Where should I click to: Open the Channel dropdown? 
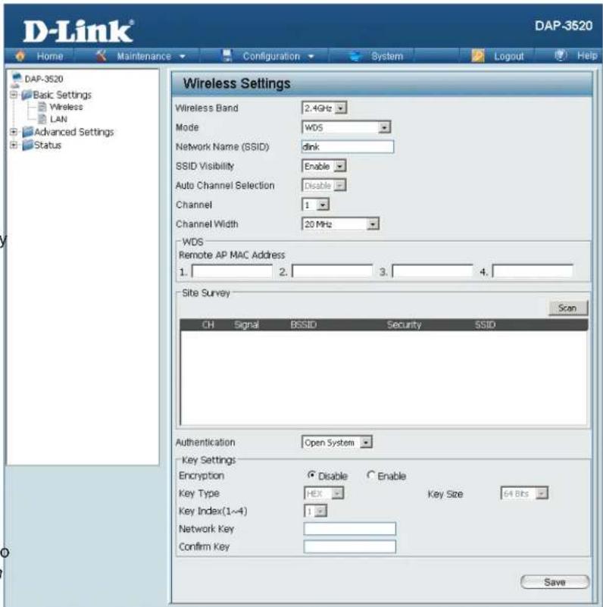[315, 205]
